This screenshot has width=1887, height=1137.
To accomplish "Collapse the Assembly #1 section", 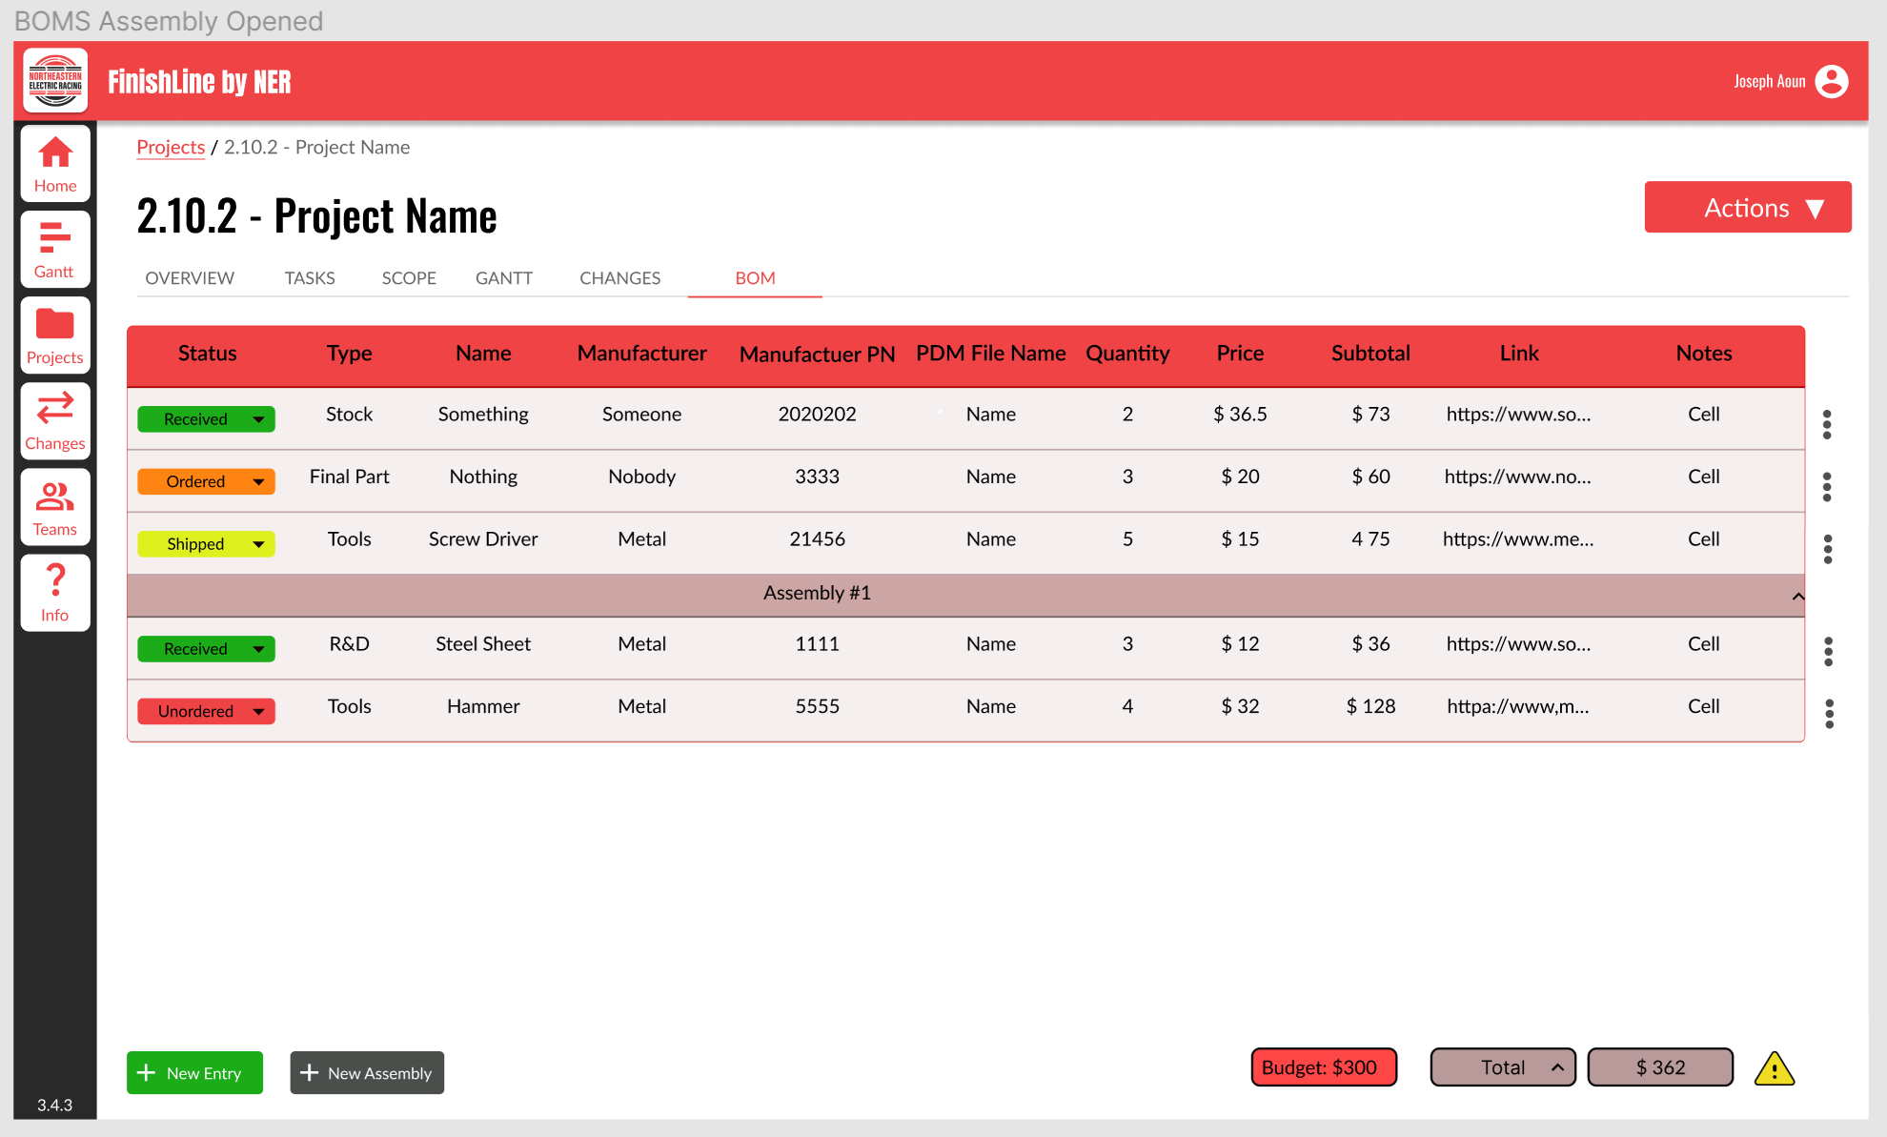I will click(1799, 595).
